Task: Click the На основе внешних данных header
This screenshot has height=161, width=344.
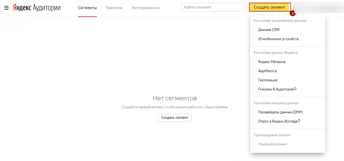Action: click(276, 103)
